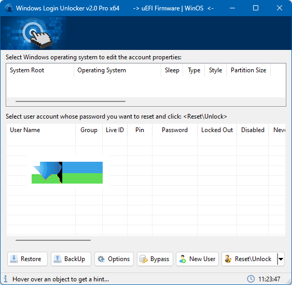Image resolution: width=292 pixels, height=285 pixels.
Task: Click the Live ID column header
Action: 115,130
